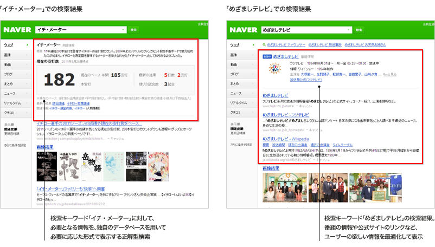
Task: Open さらに条件を設定 in イチ・メーター window
Action: pyautogui.click(x=15, y=145)
